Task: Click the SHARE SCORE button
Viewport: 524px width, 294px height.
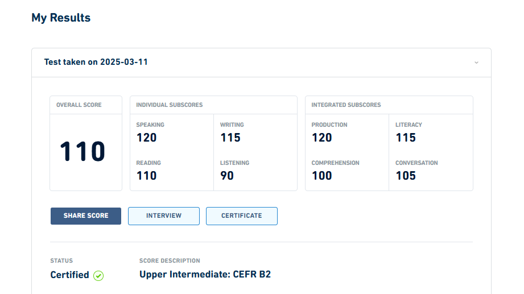Action: pos(86,216)
